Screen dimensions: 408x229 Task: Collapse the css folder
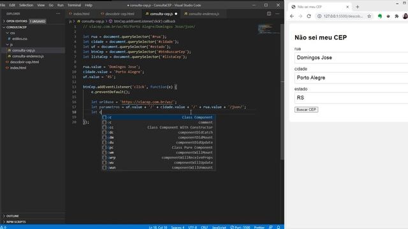12,33
